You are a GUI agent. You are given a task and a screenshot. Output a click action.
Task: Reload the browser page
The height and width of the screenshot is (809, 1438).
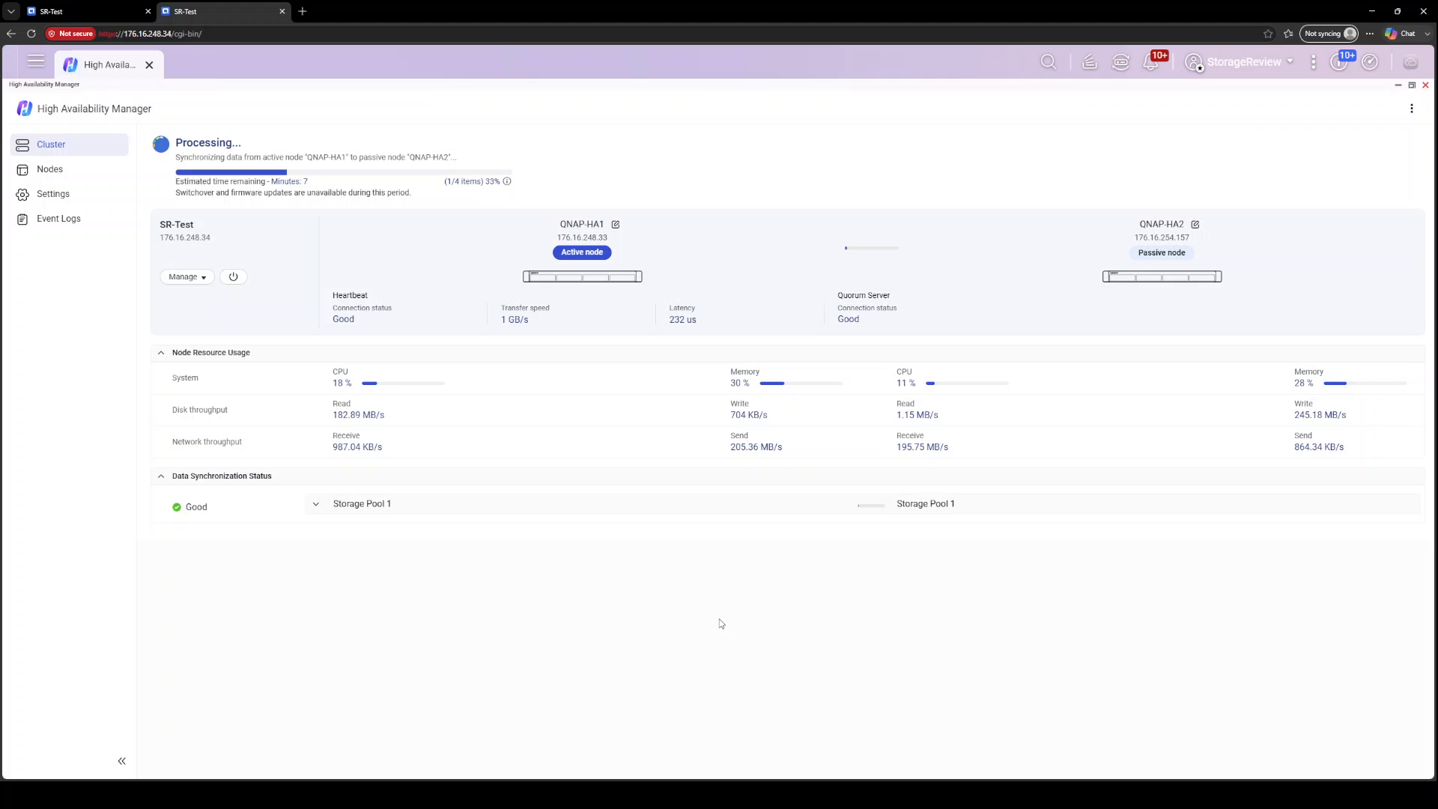click(x=31, y=34)
